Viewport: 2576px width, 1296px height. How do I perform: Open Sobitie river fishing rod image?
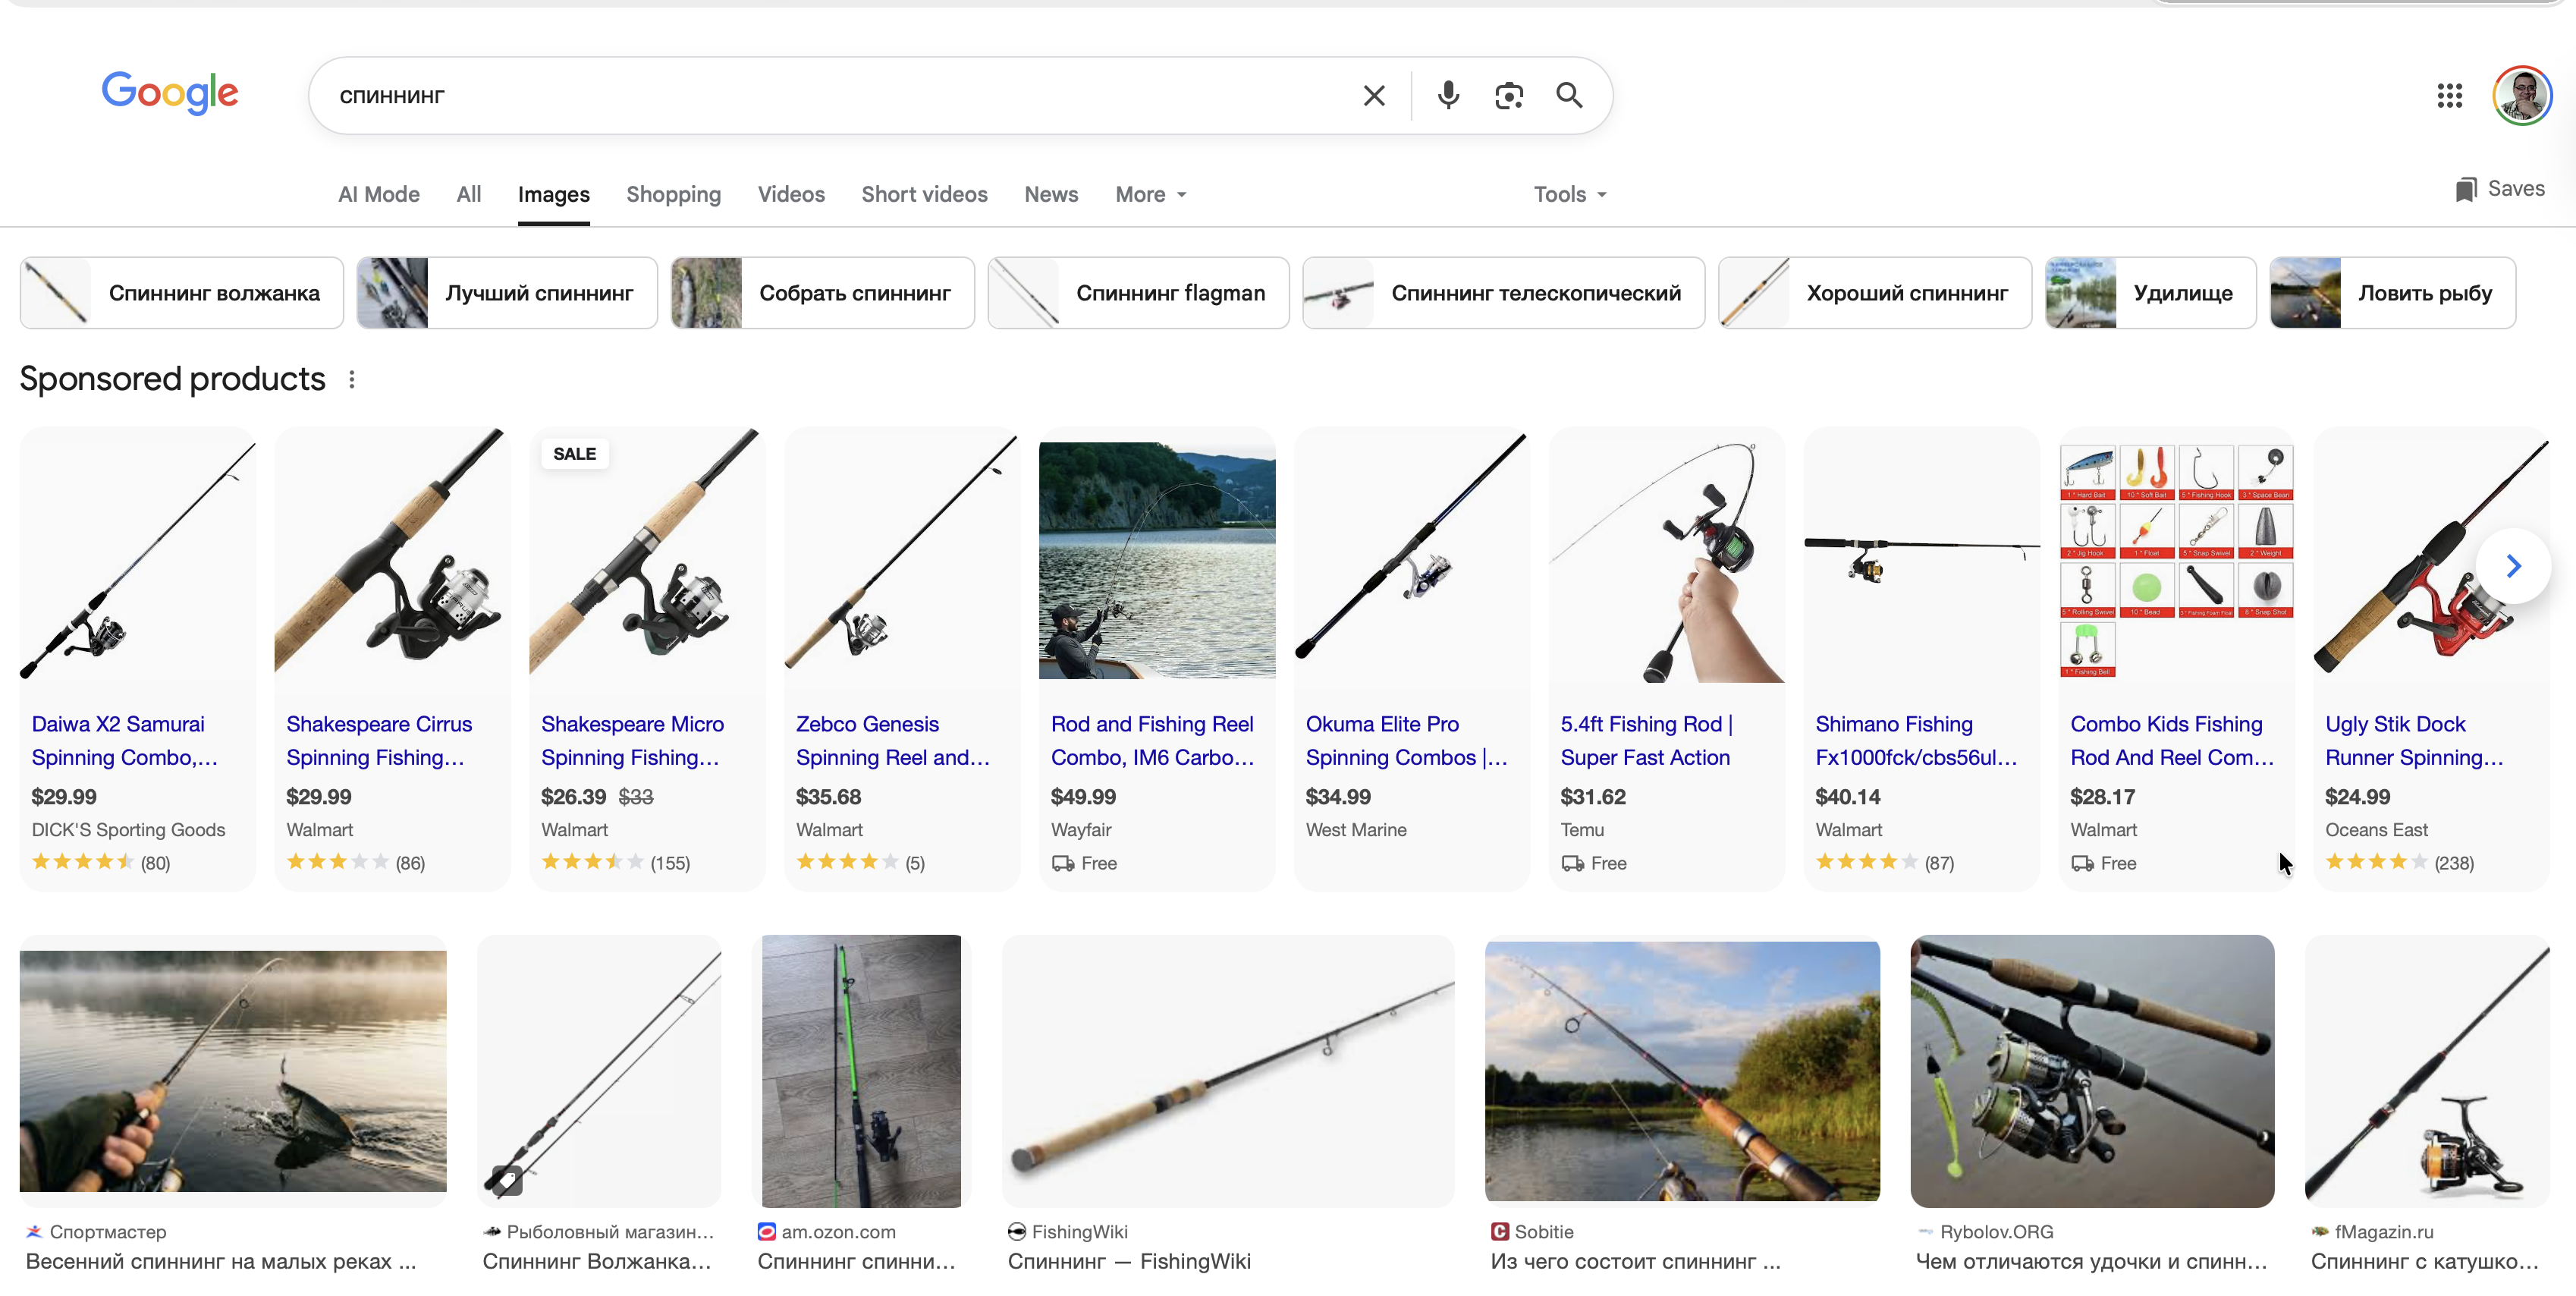pos(1682,1071)
